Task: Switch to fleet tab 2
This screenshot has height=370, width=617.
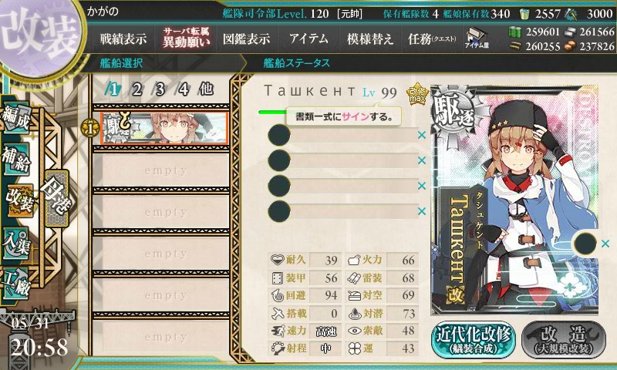Action: coord(137,89)
